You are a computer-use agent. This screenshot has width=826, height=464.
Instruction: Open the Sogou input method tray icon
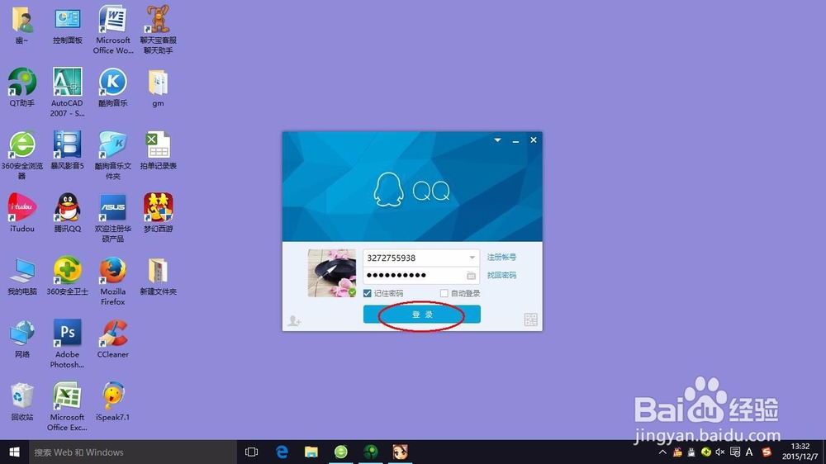click(767, 452)
